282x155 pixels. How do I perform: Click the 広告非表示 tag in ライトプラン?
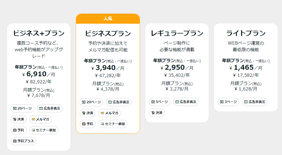pyautogui.click(x=255, y=102)
